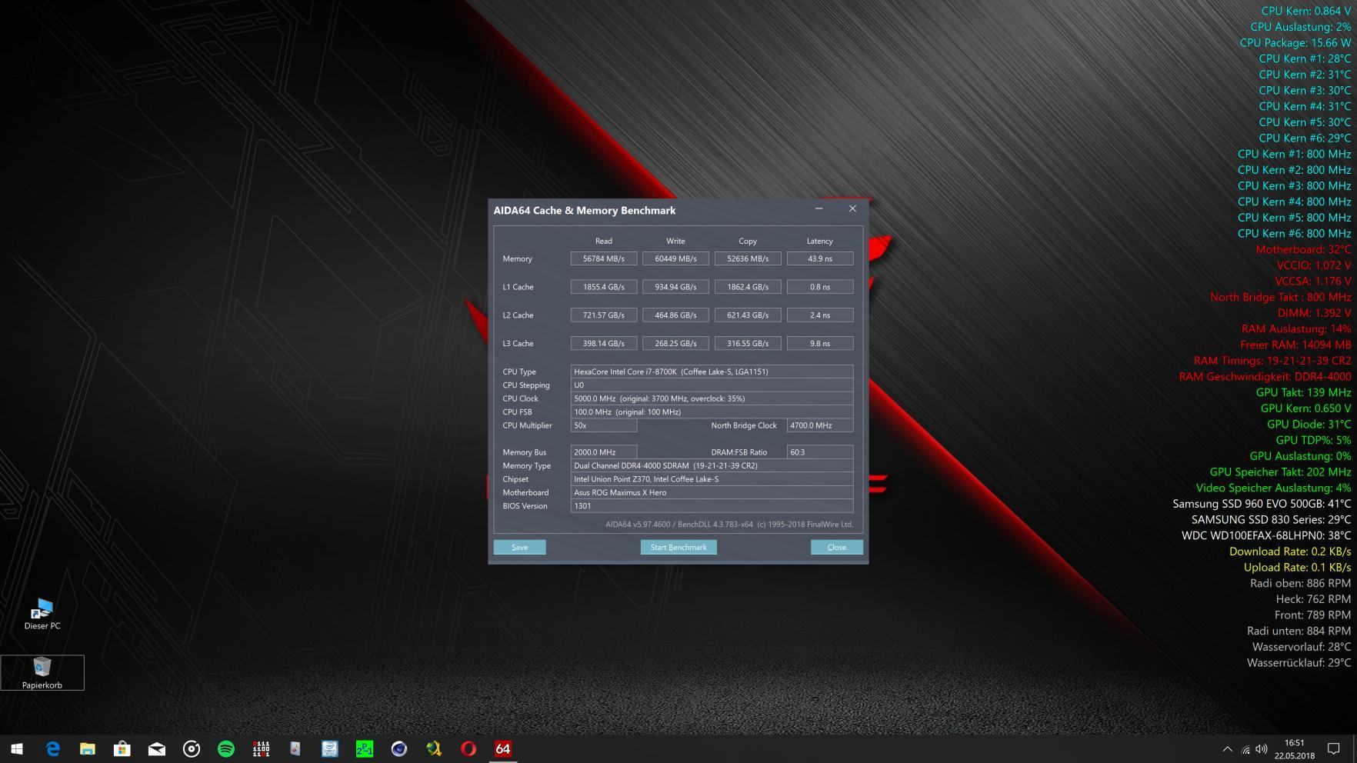The height and width of the screenshot is (763, 1357).
Task: Open the Intel CPU chip taskbar app
Action: (x=330, y=748)
